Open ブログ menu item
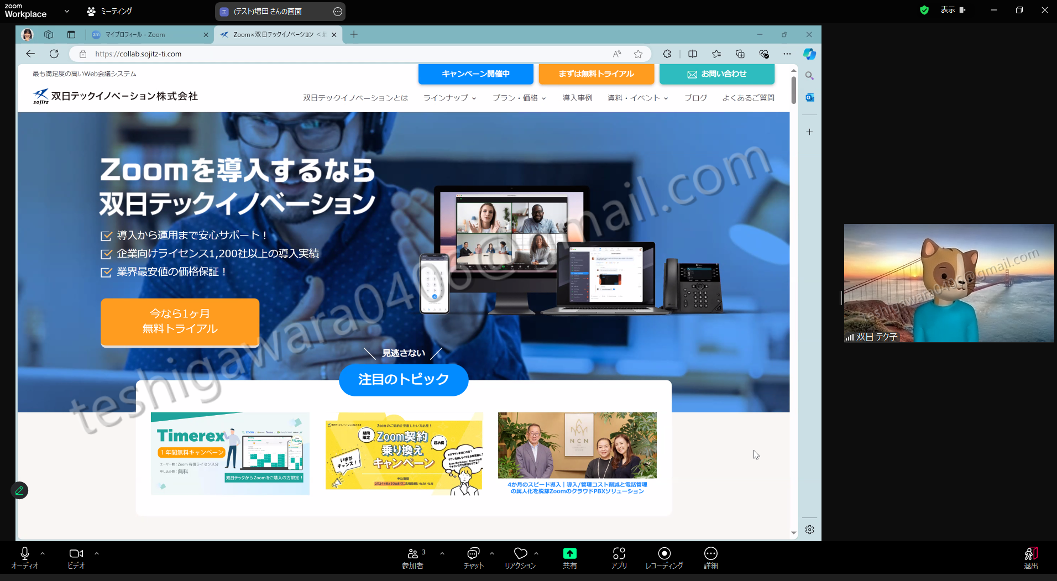The width and height of the screenshot is (1057, 581). coord(695,98)
